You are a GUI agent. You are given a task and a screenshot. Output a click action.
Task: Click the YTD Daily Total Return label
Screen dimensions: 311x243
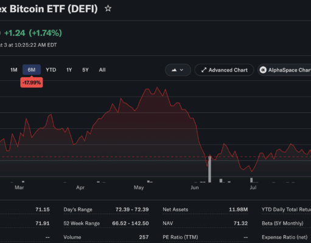click(286, 210)
